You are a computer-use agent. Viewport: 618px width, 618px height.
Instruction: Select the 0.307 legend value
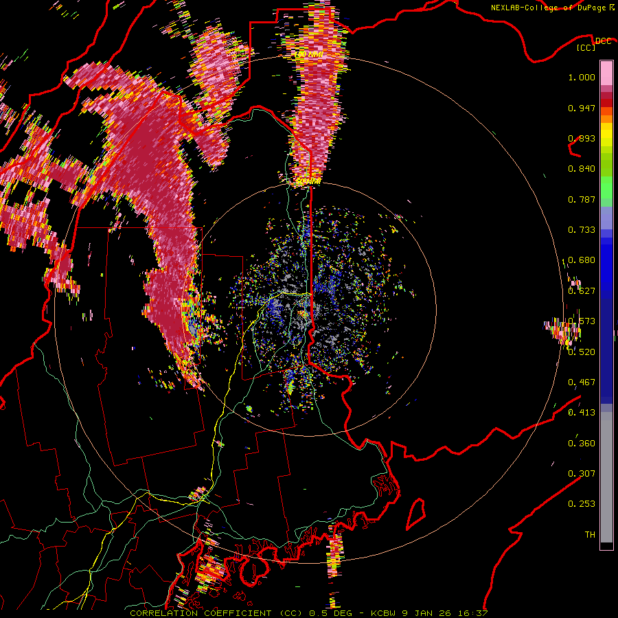[582, 473]
